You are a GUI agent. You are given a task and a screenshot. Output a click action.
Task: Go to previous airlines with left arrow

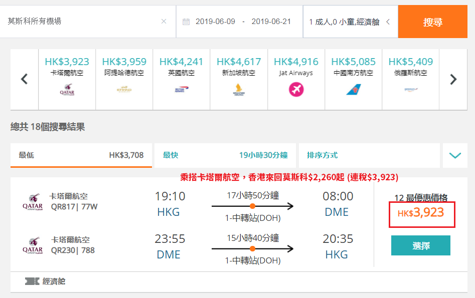point(24,79)
